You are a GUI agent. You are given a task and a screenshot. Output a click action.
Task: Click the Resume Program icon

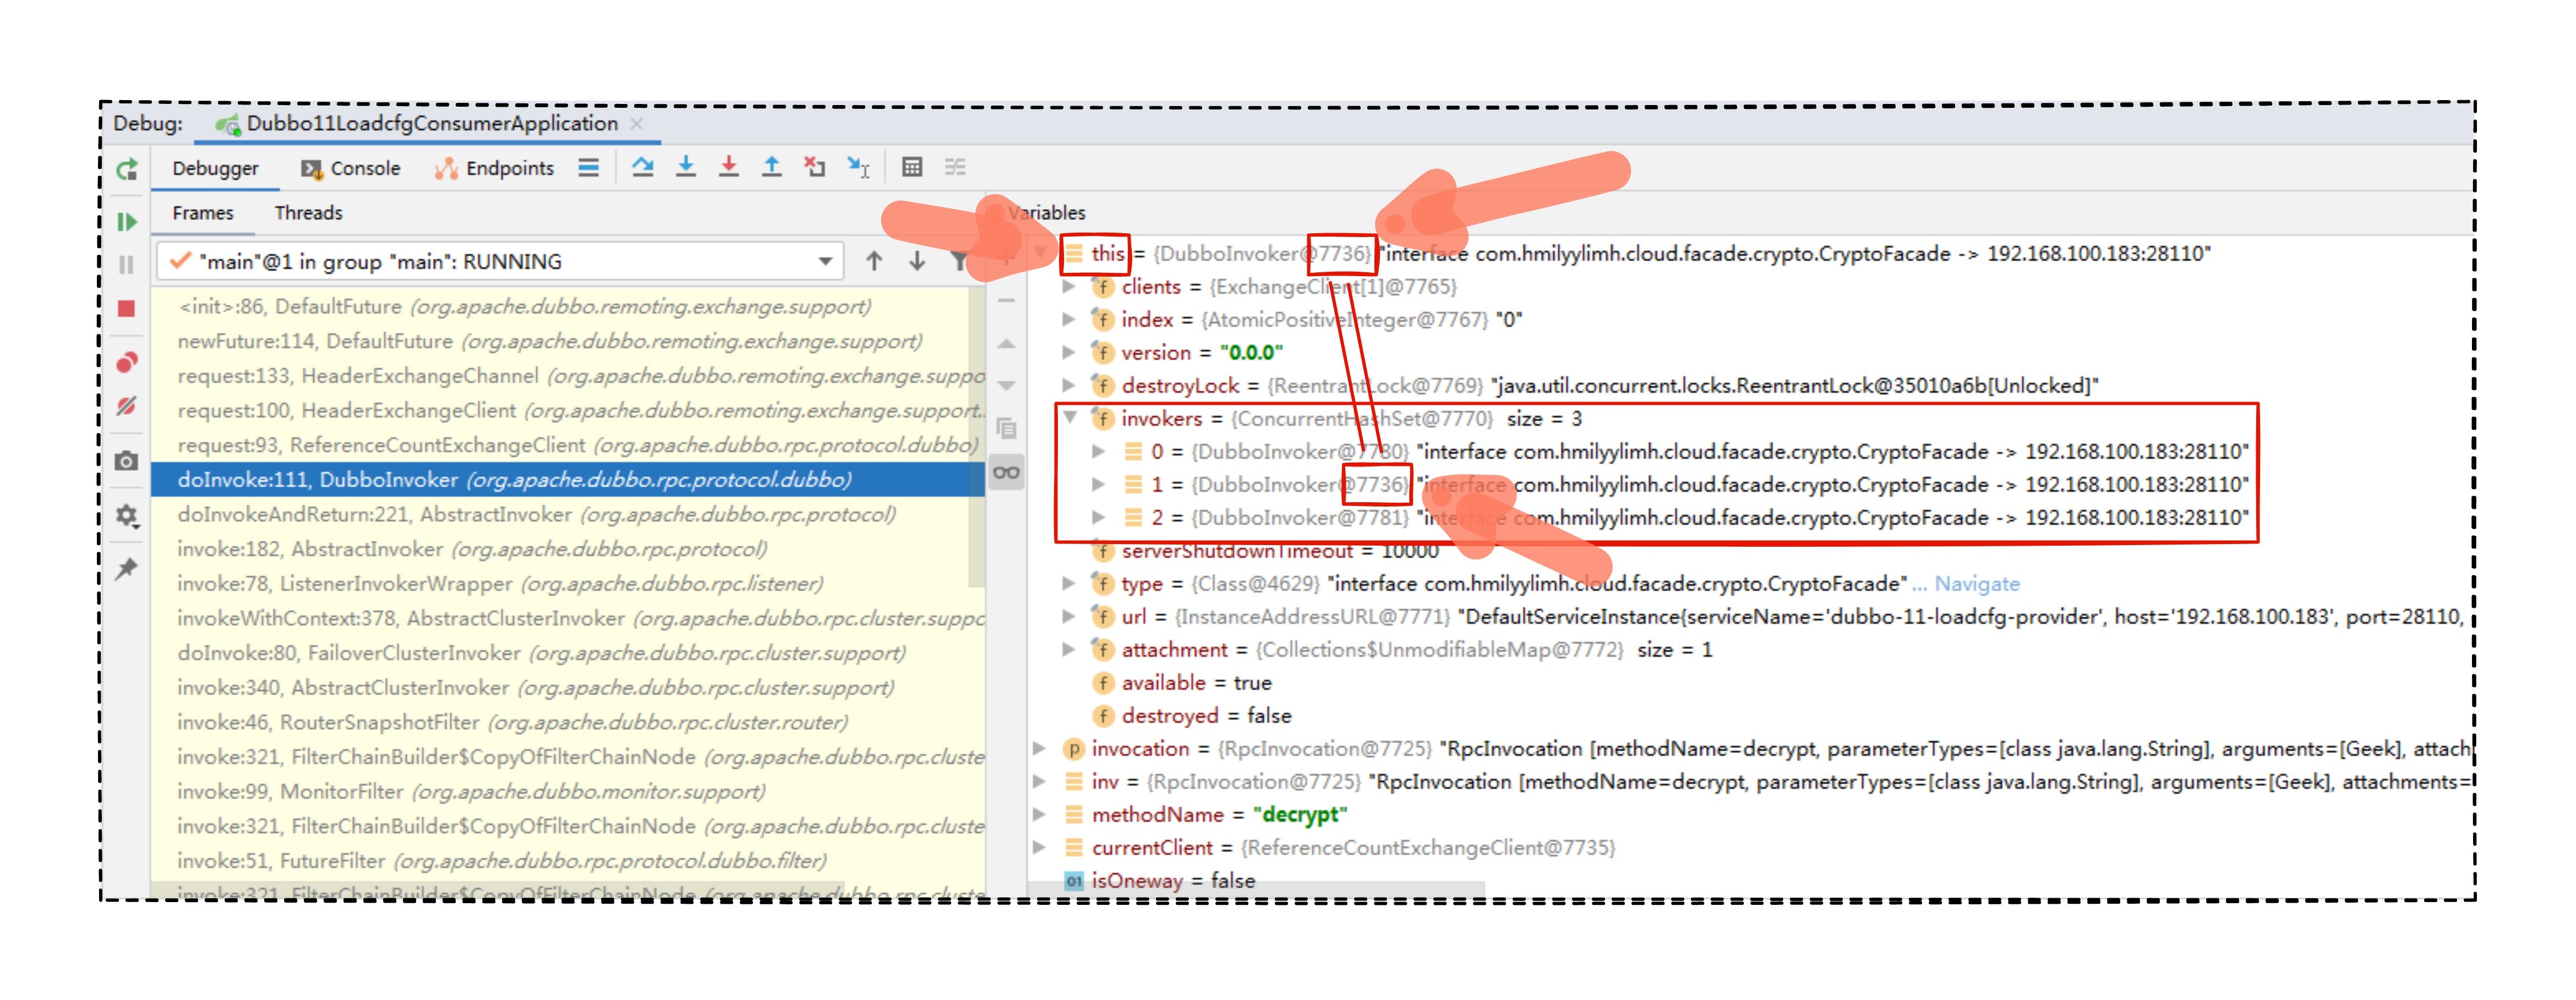pyautogui.click(x=127, y=222)
